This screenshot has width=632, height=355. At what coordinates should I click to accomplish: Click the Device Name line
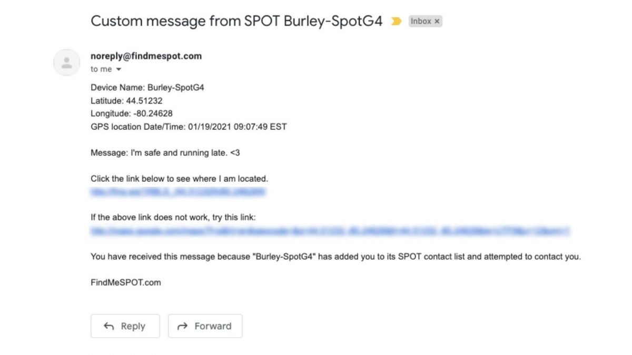pos(147,88)
